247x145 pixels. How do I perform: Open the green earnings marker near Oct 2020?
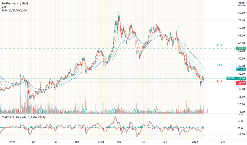[x=85, y=111]
